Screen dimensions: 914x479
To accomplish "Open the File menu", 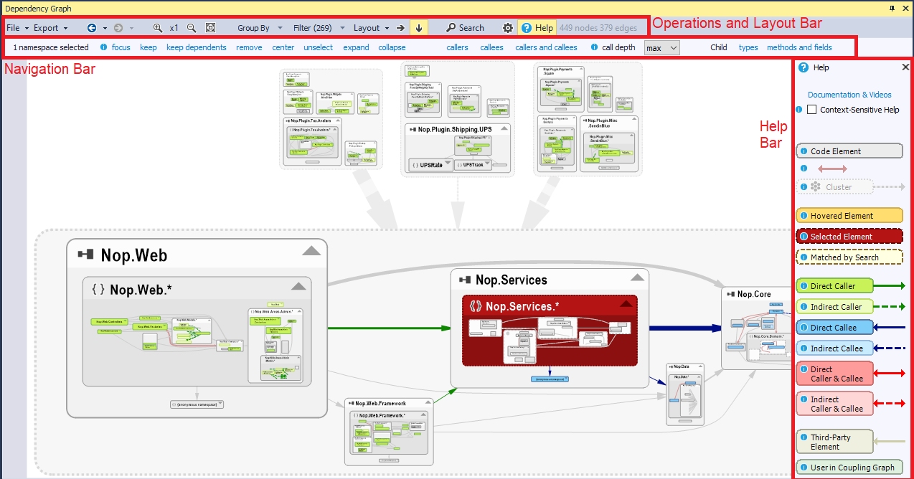I will pos(13,27).
